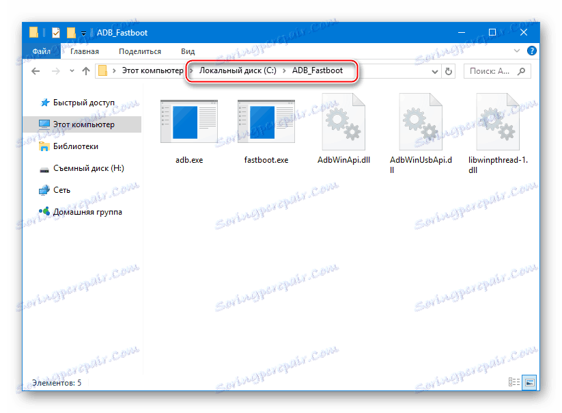
Task: Select the libwinpthread-1.dll gear file icon
Action: coord(498,121)
